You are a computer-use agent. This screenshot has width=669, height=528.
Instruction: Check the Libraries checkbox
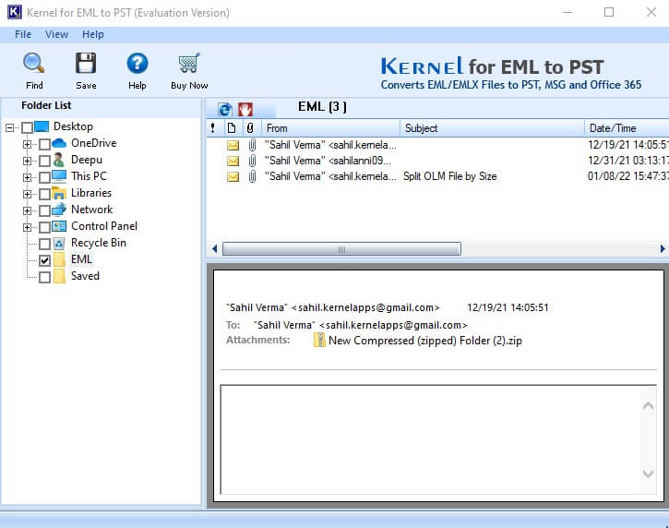pos(44,194)
